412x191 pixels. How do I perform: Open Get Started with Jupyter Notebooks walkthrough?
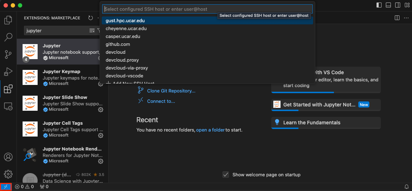pos(326,105)
